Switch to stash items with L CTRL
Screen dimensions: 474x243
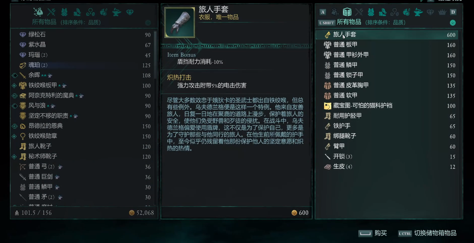click(x=427, y=233)
